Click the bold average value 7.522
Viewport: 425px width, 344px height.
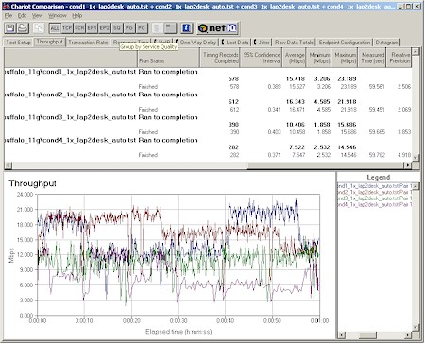[x=297, y=147]
